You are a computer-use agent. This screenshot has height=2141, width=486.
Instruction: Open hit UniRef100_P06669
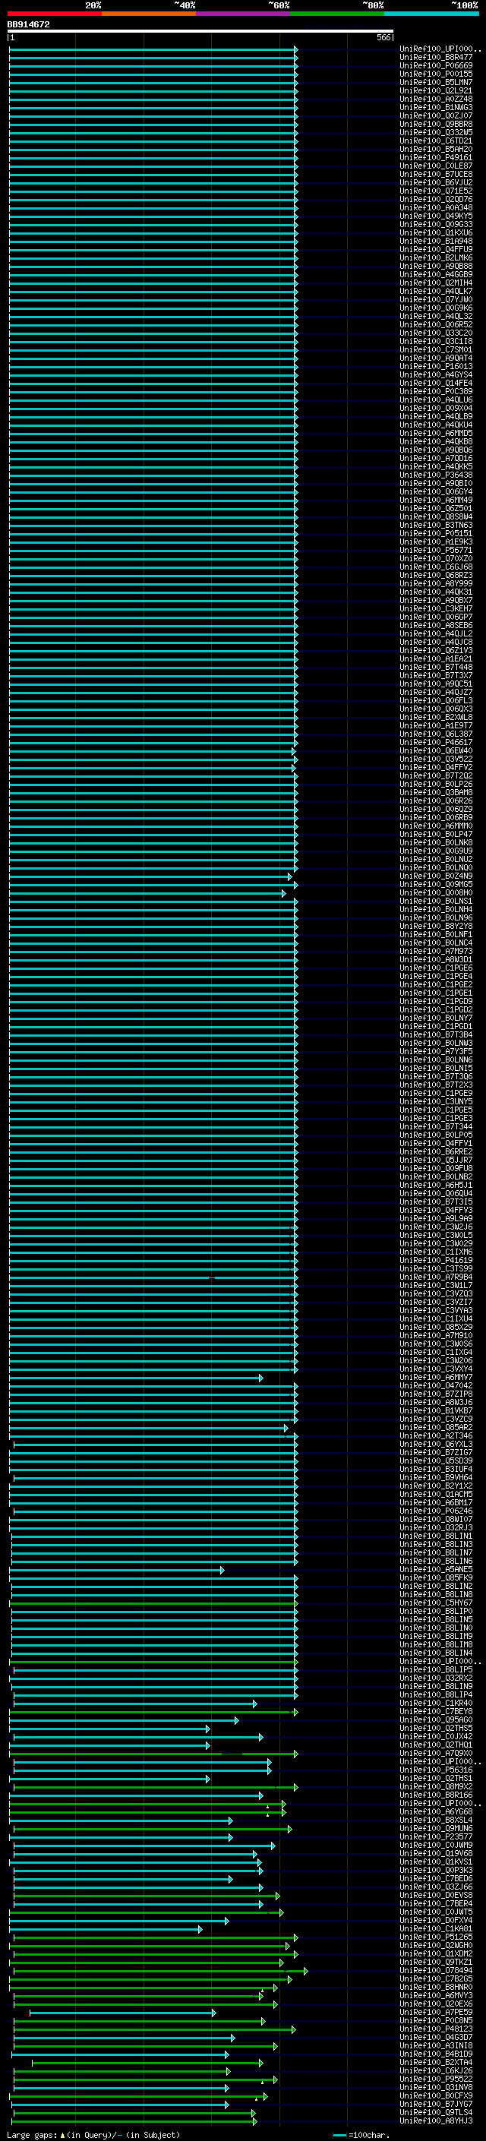click(x=436, y=65)
